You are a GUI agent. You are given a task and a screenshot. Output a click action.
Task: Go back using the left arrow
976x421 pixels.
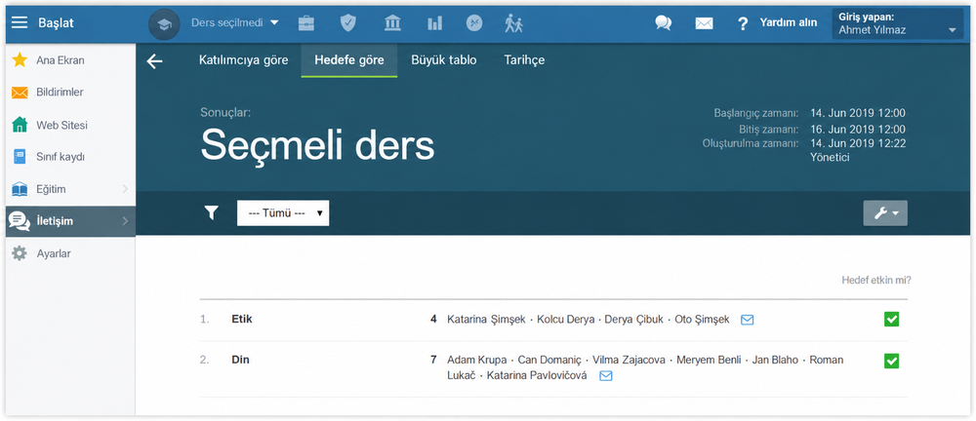[154, 61]
